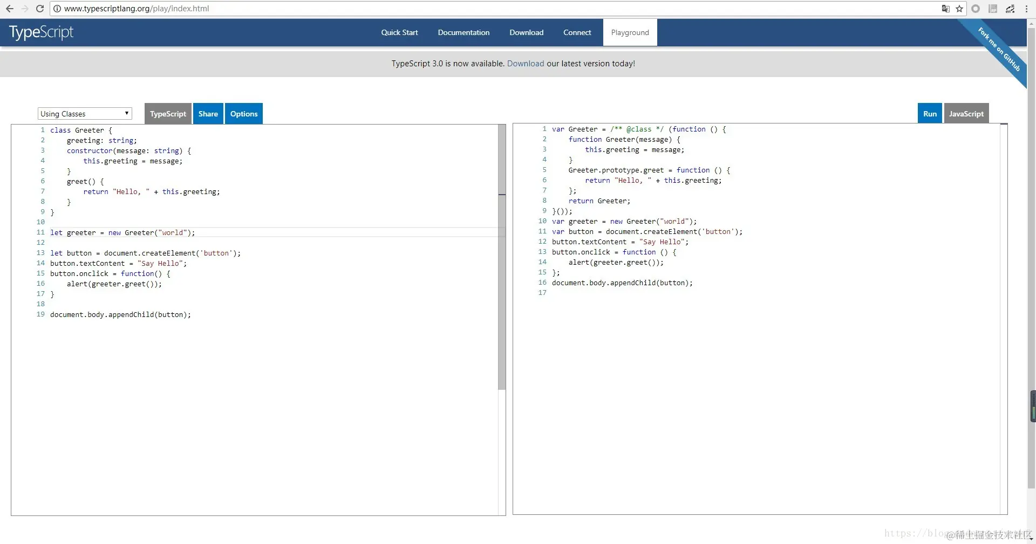The image size is (1036, 544).
Task: Click 'Greeter.prototype.greet = function () {' line
Action: 649,170
